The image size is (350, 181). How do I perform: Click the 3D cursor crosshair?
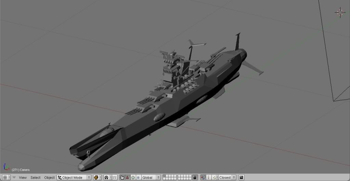[340, 13]
